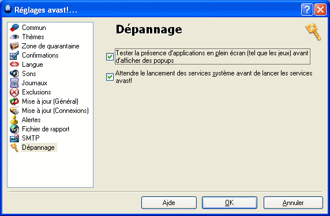Click the key icon beside Dépannage in list
Screen dimensions: 330x216
pyautogui.click(x=14, y=147)
